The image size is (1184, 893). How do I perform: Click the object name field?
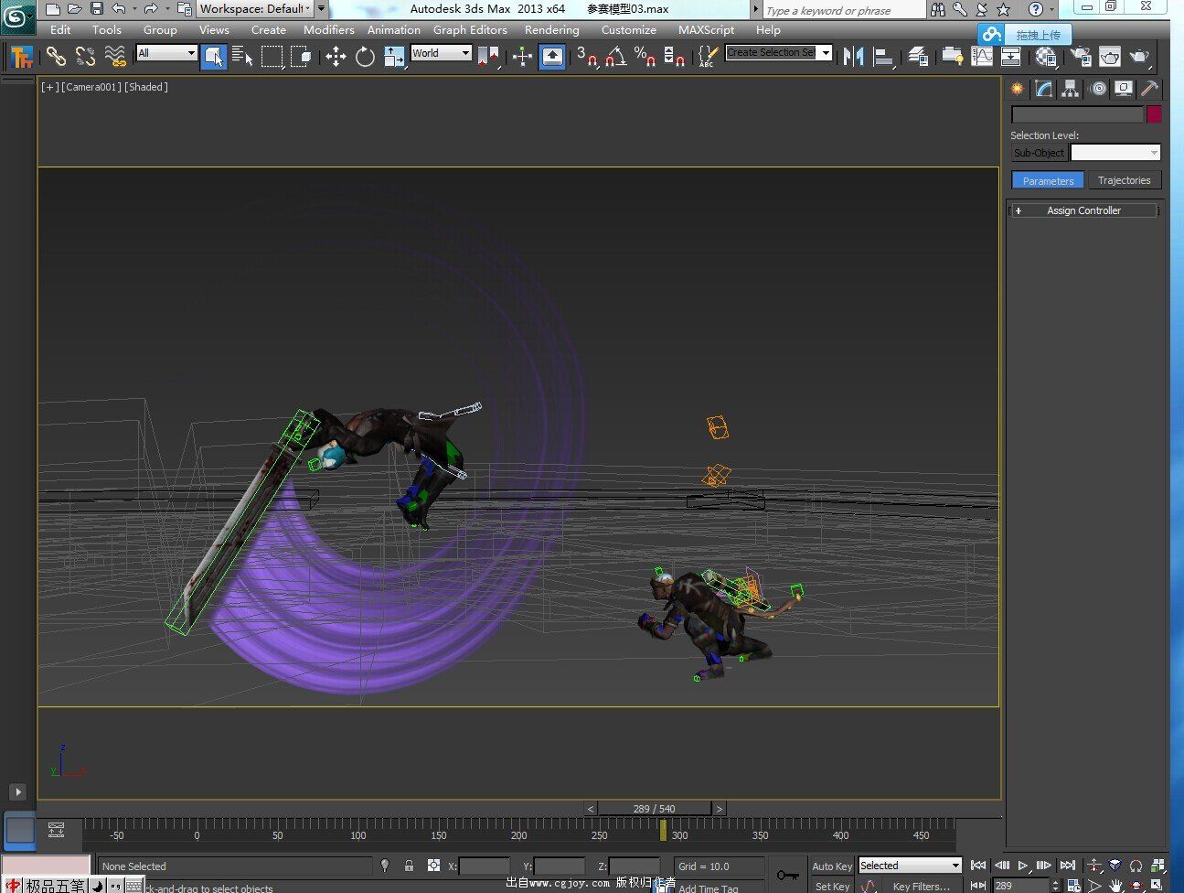click(1077, 114)
